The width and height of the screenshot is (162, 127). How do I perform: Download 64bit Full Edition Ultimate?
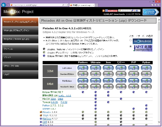tap(96, 81)
